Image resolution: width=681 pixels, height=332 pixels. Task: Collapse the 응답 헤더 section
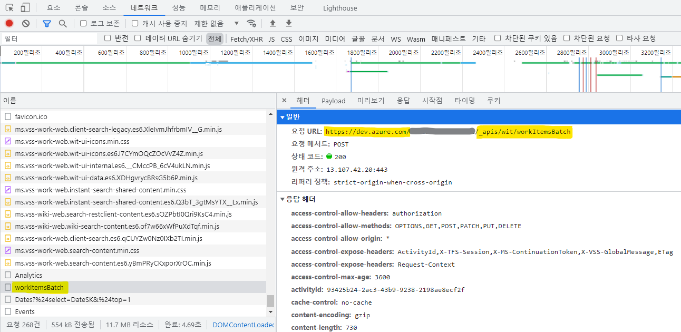tap(283, 199)
